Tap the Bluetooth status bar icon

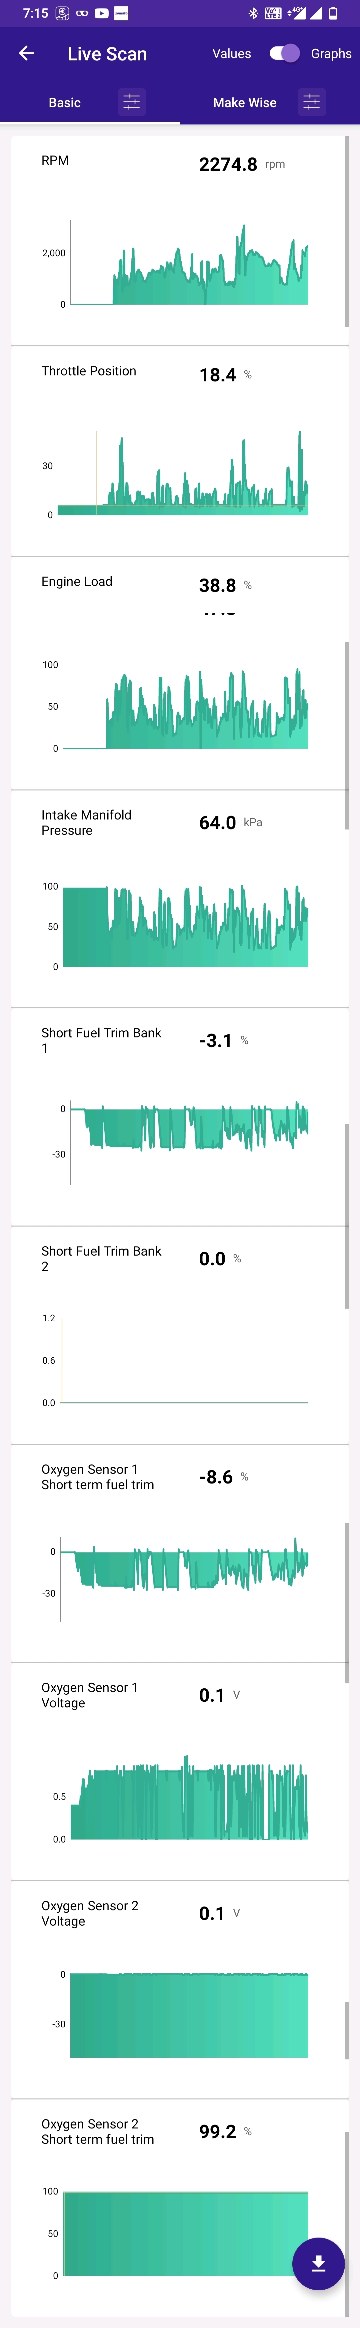254,13
